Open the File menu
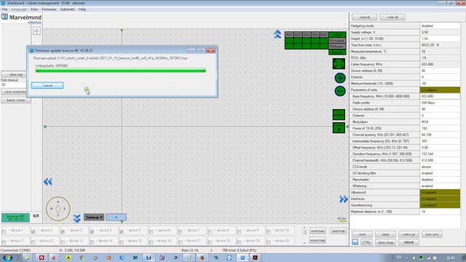 (4, 9)
